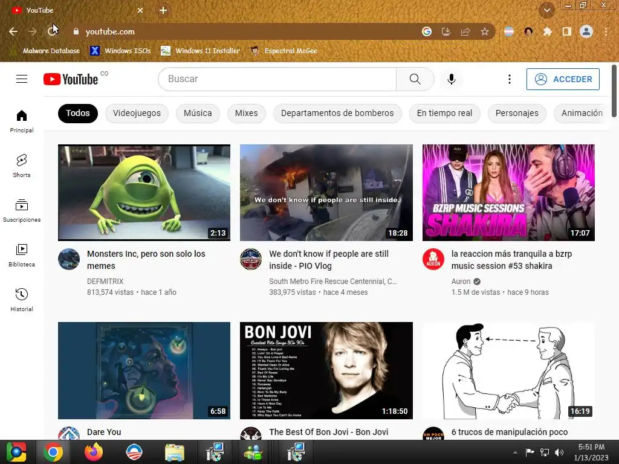
Task: Open Firefox from the taskbar
Action: click(94, 452)
